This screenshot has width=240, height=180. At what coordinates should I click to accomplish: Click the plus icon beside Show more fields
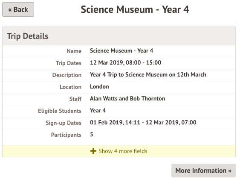pos(93,151)
